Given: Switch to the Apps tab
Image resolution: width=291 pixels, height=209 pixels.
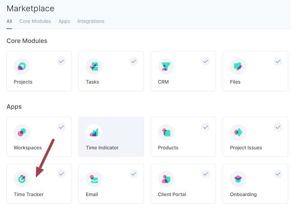Looking at the screenshot, I should point(64,21).
